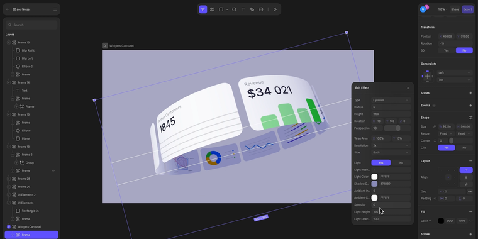Toggle the size aspect ratio lock

435,126
